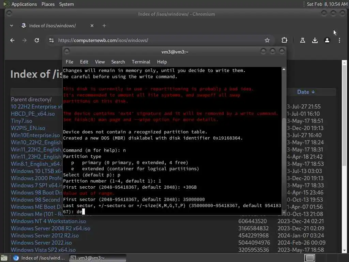The width and height of the screenshot is (349, 262).
Task: Click the workspace switcher in bottom panel
Action: click(x=309, y=258)
